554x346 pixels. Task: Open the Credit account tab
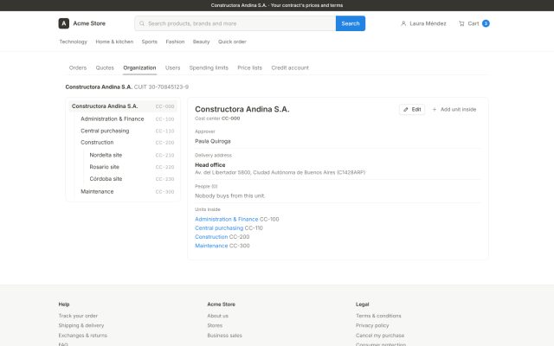pyautogui.click(x=290, y=67)
